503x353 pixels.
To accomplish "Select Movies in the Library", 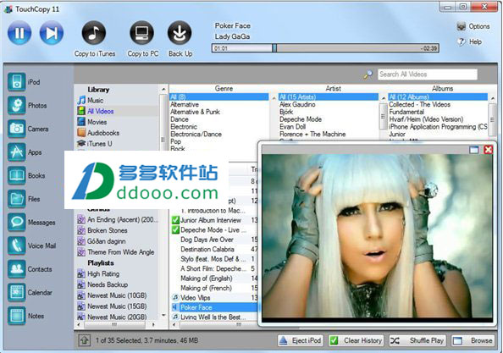I will point(97,122).
